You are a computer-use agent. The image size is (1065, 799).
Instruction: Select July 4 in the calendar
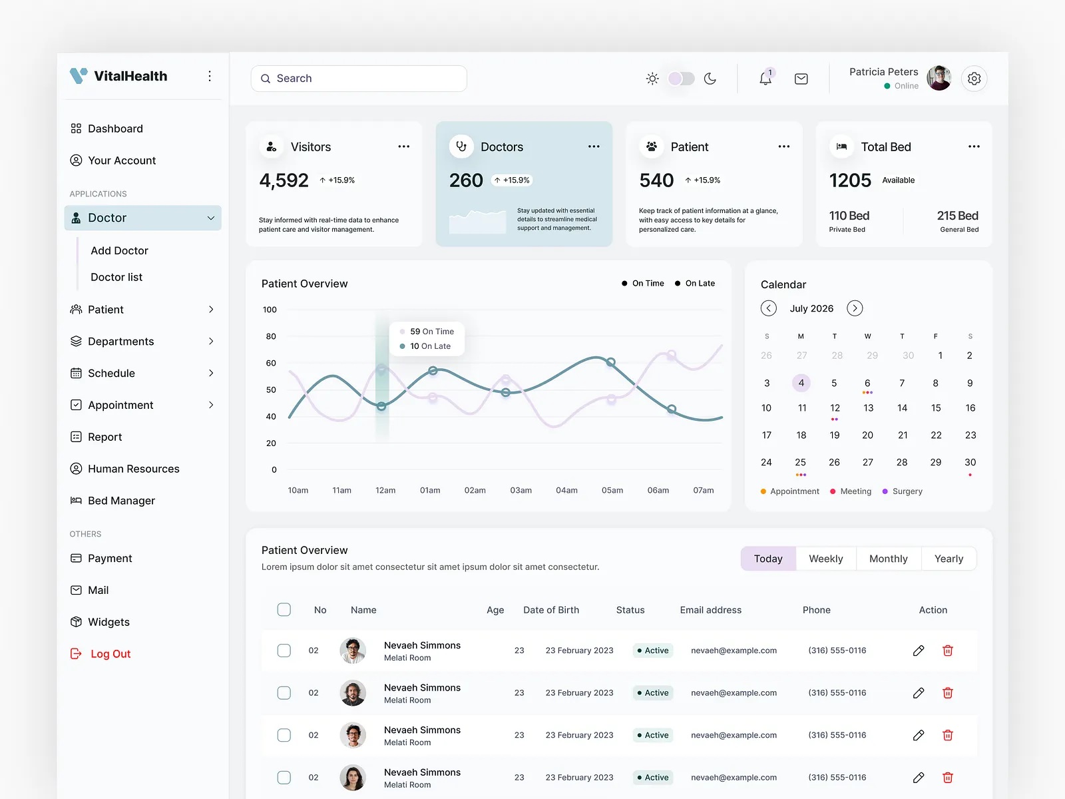click(x=801, y=383)
